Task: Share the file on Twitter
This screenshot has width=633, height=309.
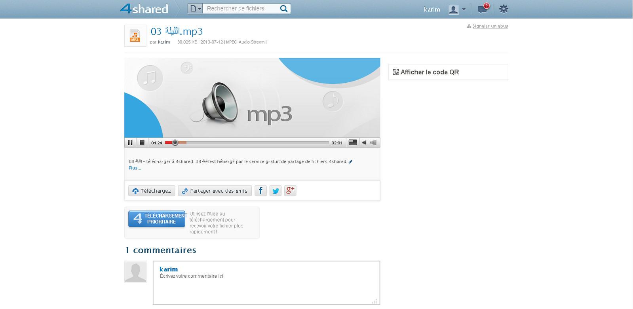Action: [x=276, y=191]
